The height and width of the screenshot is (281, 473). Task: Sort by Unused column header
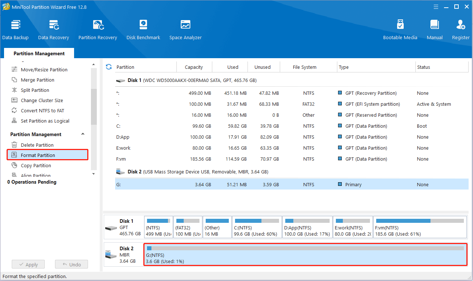click(x=263, y=67)
